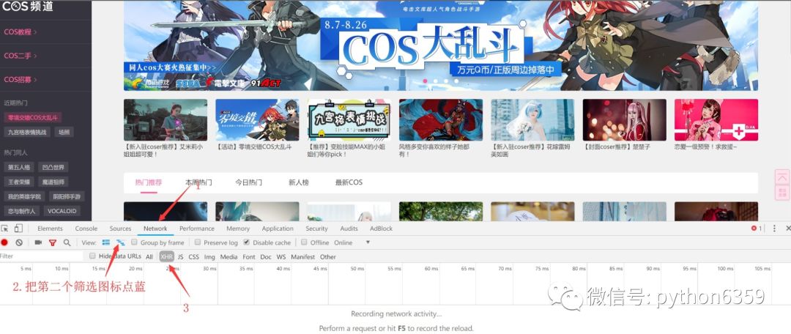Viewport: 791px width, 334px height.
Task: Select the waterfall overview view icon
Action: click(x=121, y=242)
